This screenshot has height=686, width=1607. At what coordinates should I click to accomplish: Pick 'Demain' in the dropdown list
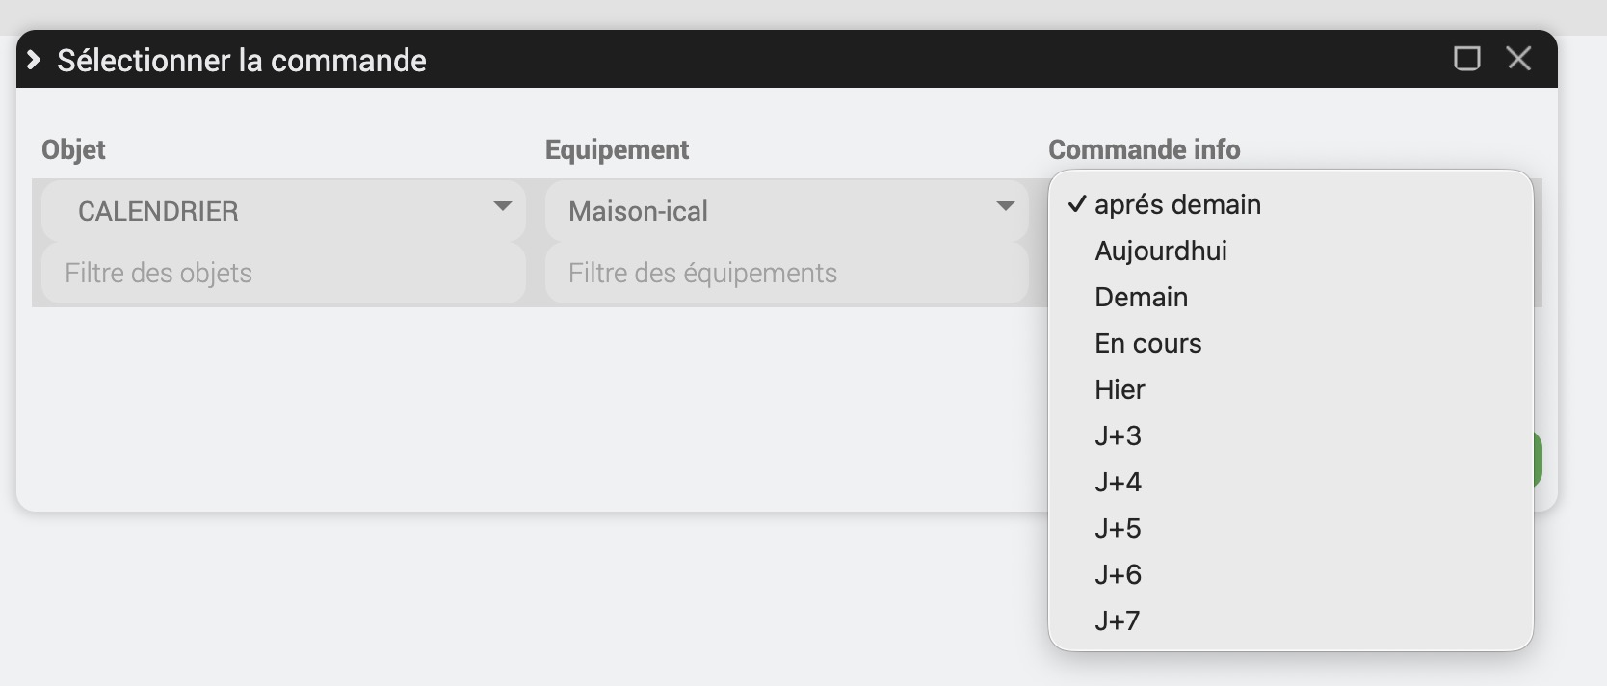point(1141,298)
